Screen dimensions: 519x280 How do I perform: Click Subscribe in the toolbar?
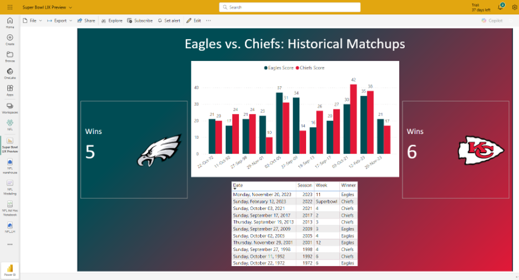click(x=140, y=20)
